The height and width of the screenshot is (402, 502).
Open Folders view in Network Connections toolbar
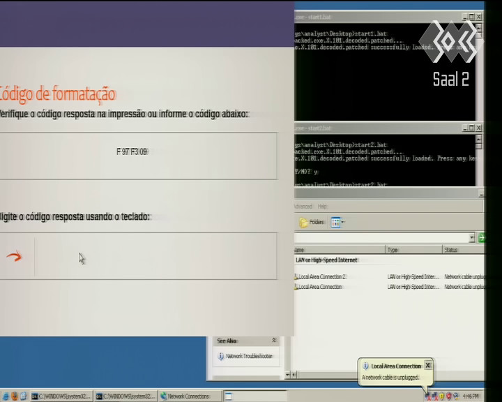coord(312,222)
